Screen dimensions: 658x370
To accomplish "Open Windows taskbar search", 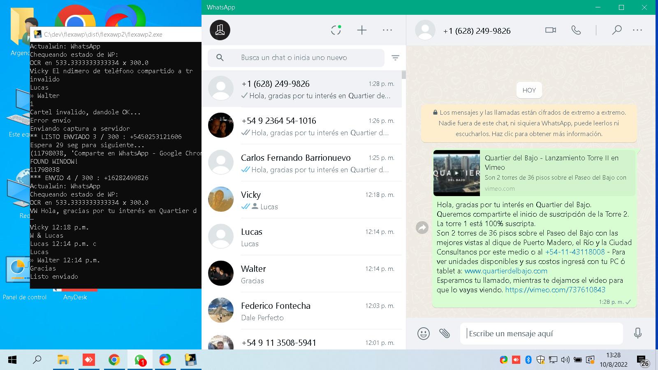I will click(37, 360).
